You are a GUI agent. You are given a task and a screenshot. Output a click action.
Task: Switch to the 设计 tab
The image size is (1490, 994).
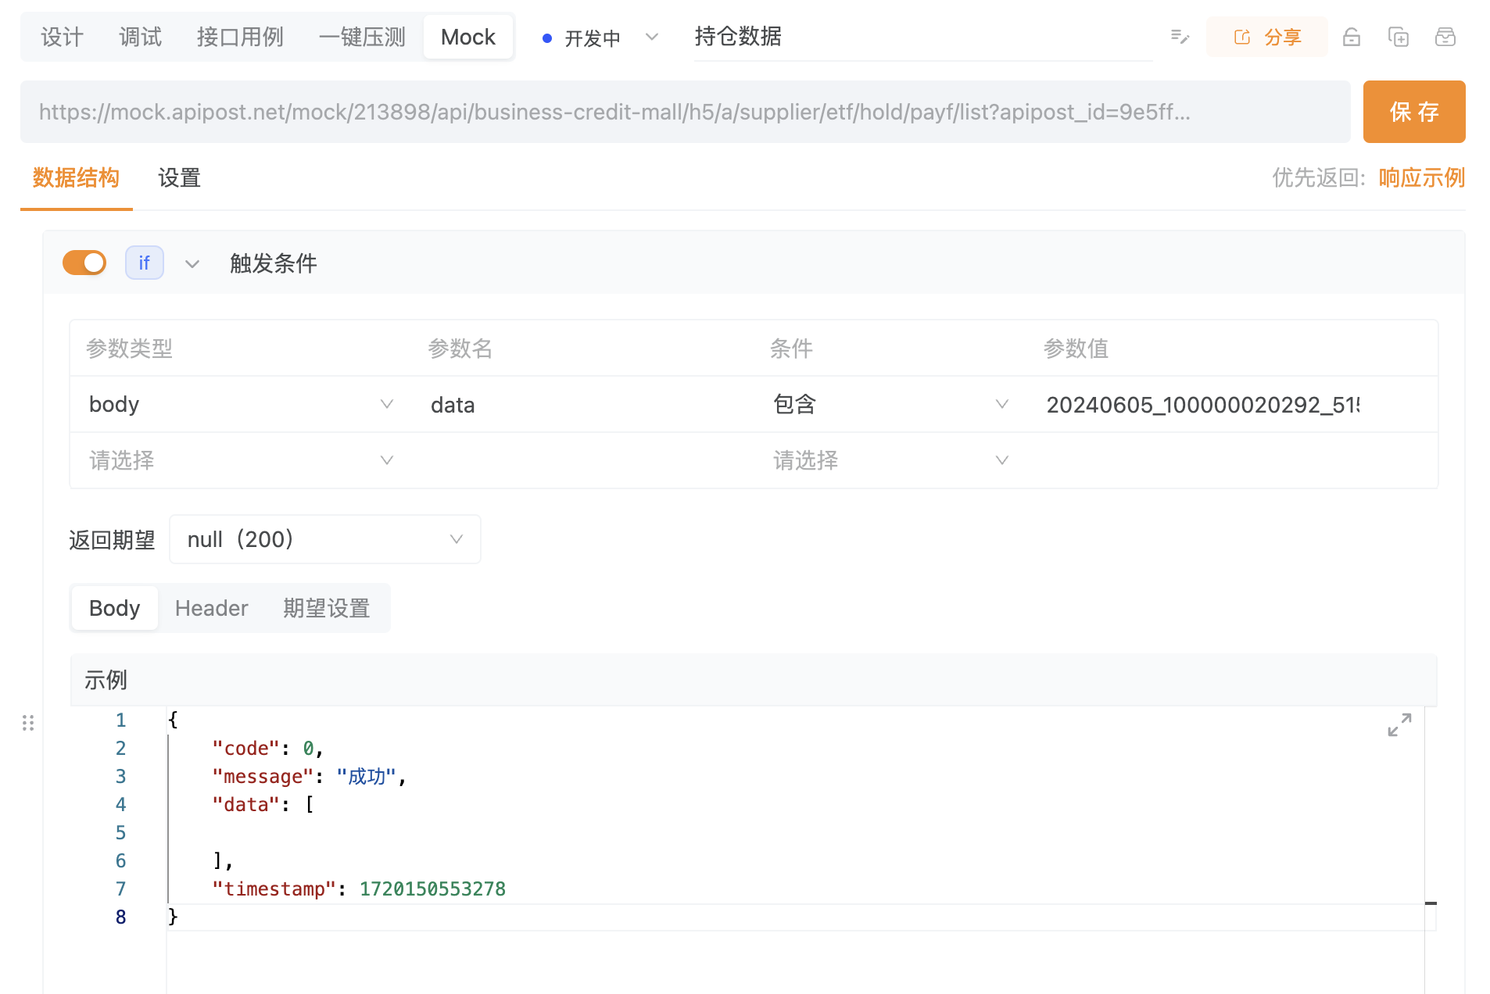pyautogui.click(x=63, y=37)
